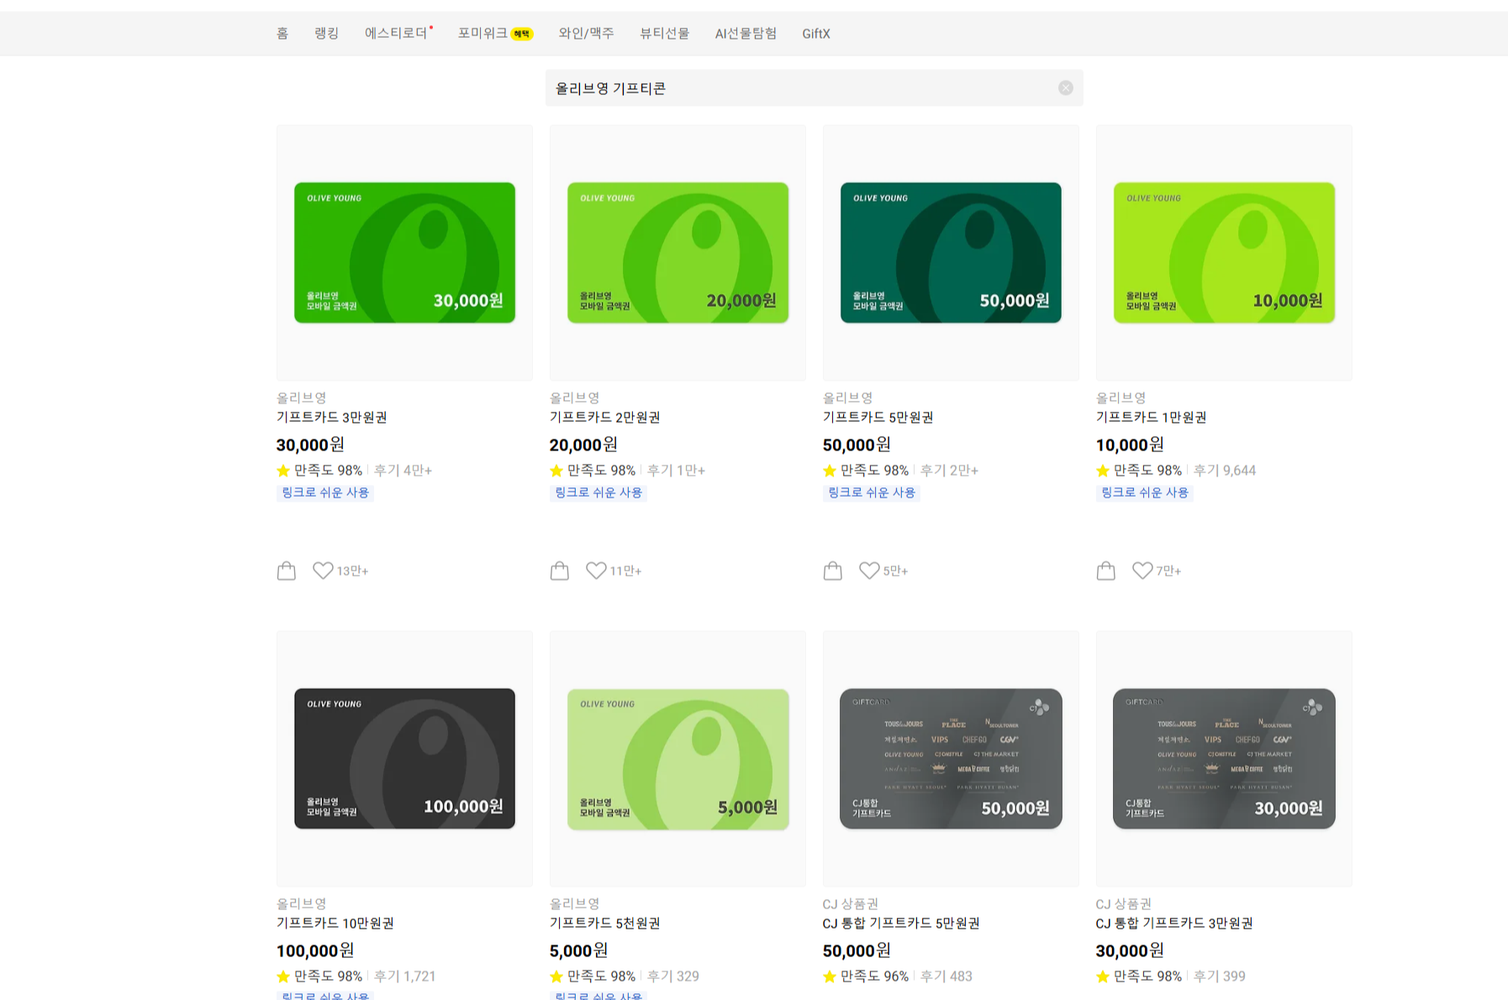Viewport: 1508px width, 1000px height.
Task: Add 기프트카드 5만원권 to the gift bag
Action: point(833,571)
